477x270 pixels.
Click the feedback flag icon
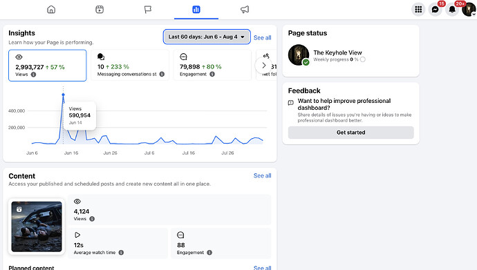(x=291, y=103)
